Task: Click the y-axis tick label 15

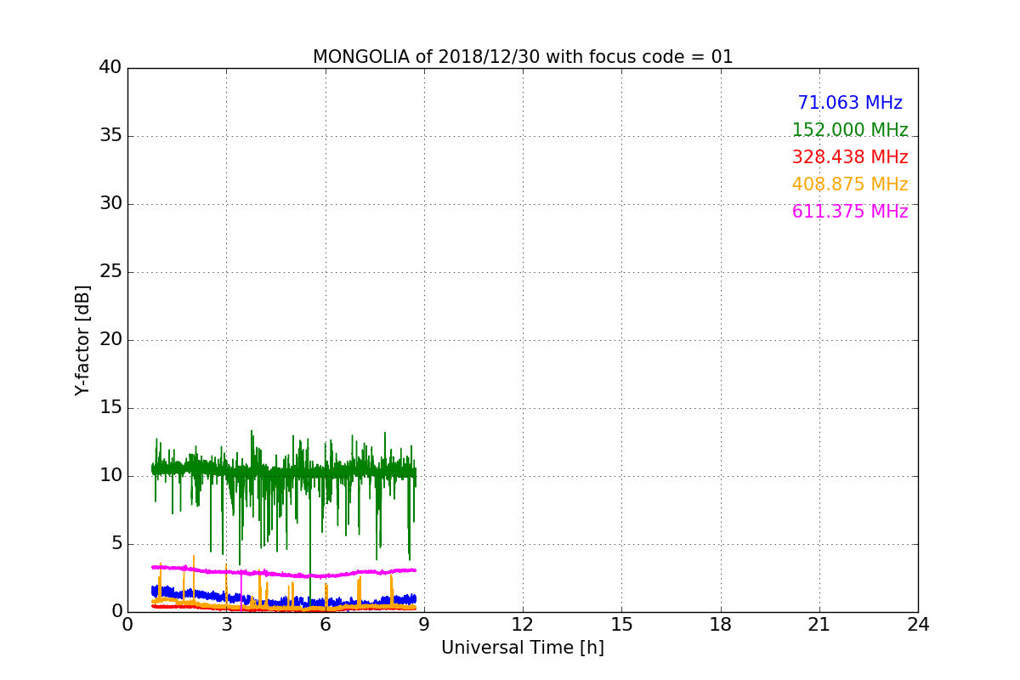Action: 110,408
